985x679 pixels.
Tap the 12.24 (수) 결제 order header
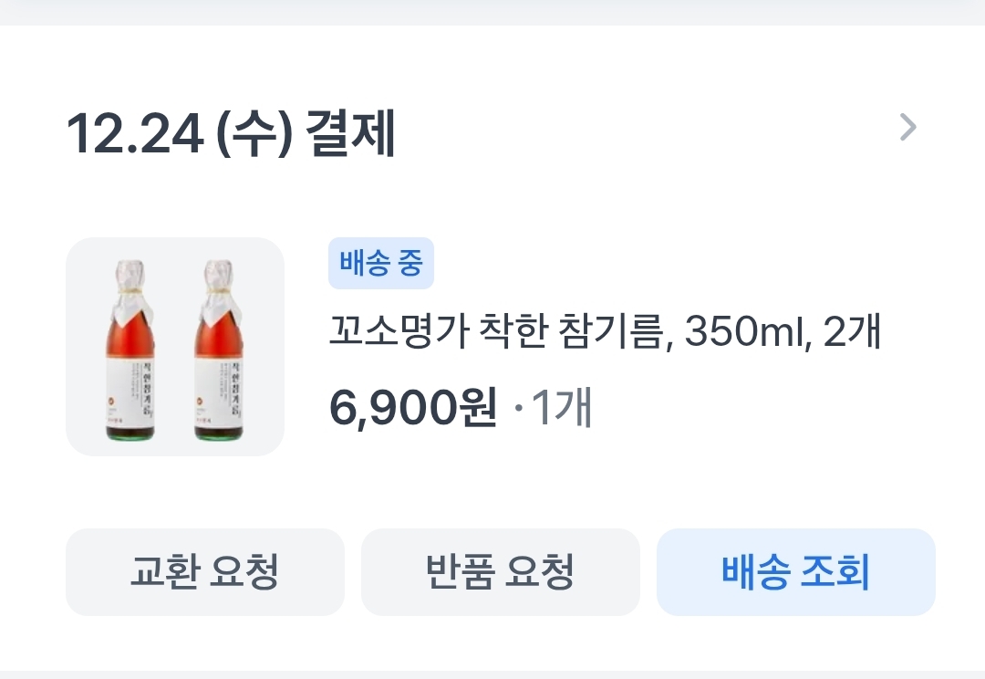pyautogui.click(x=231, y=133)
